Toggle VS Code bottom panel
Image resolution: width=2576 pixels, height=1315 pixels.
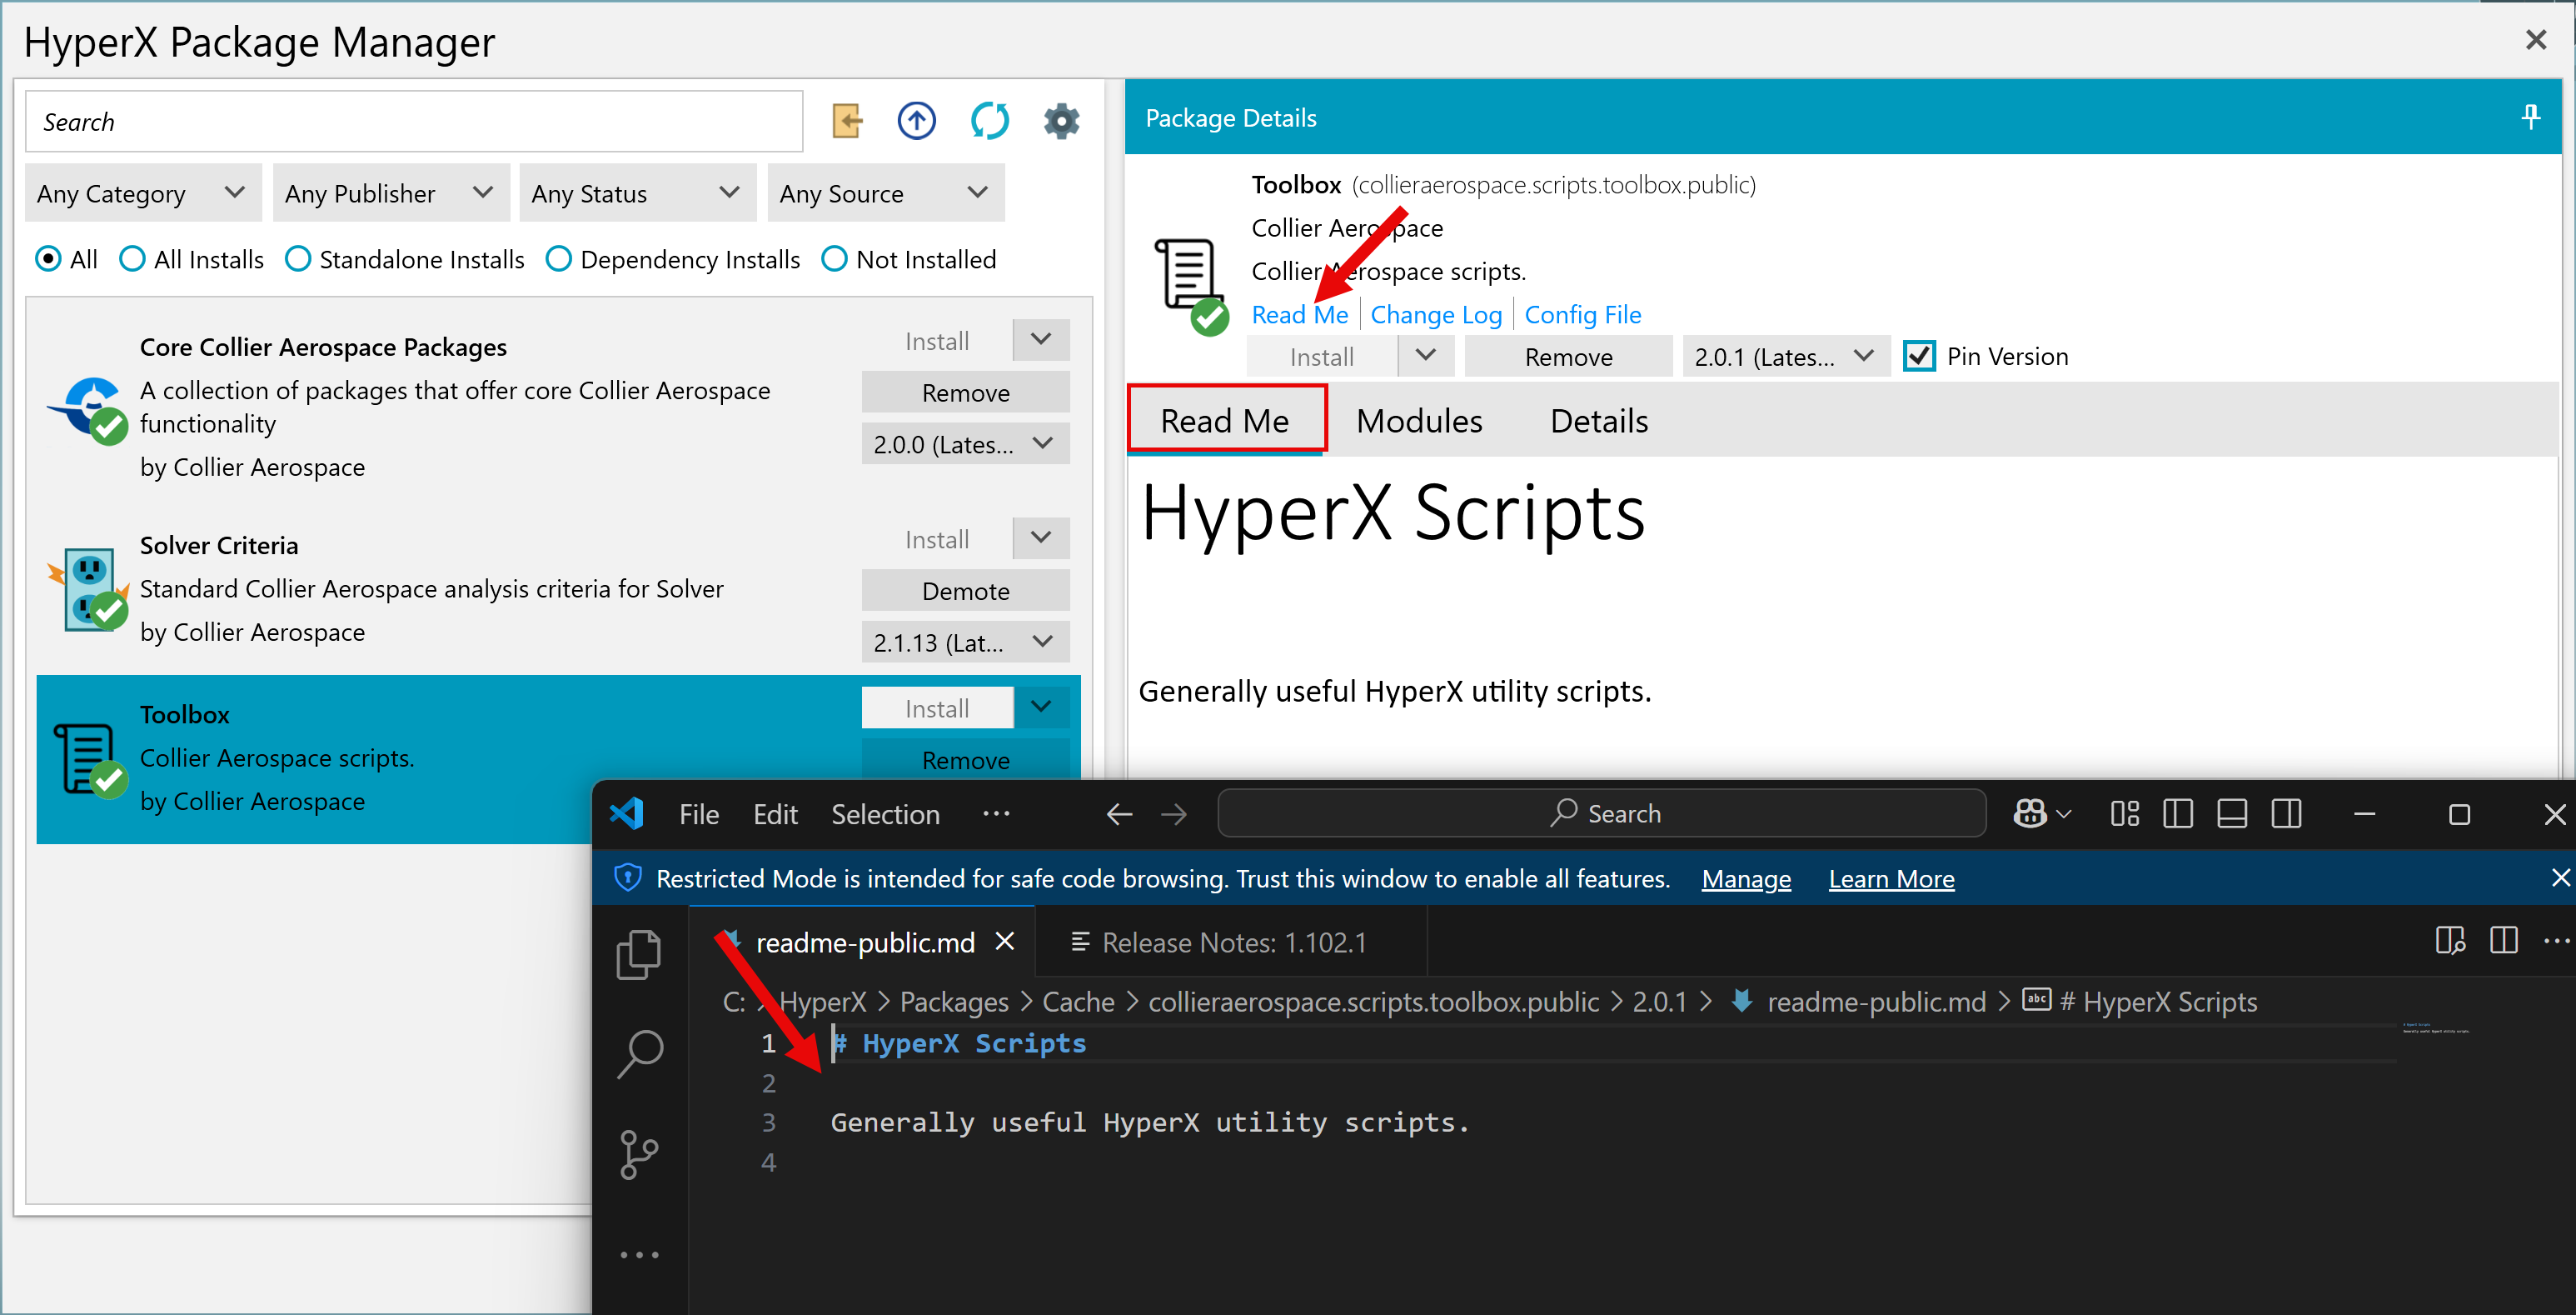tap(2232, 813)
